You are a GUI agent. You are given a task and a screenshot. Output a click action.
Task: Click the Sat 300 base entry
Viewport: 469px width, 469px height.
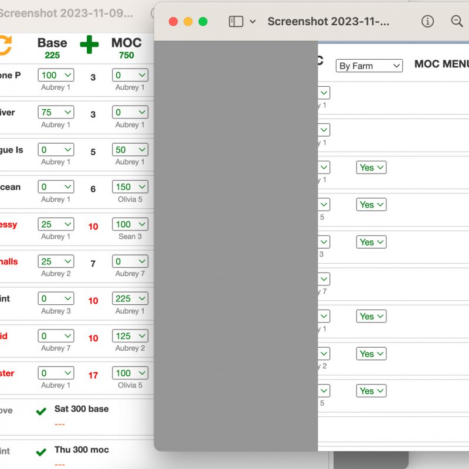click(81, 409)
